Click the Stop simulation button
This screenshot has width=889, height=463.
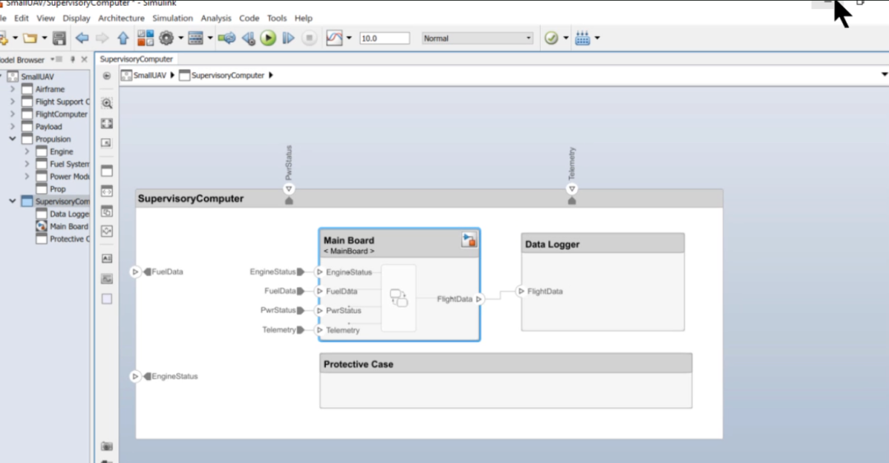[309, 38]
